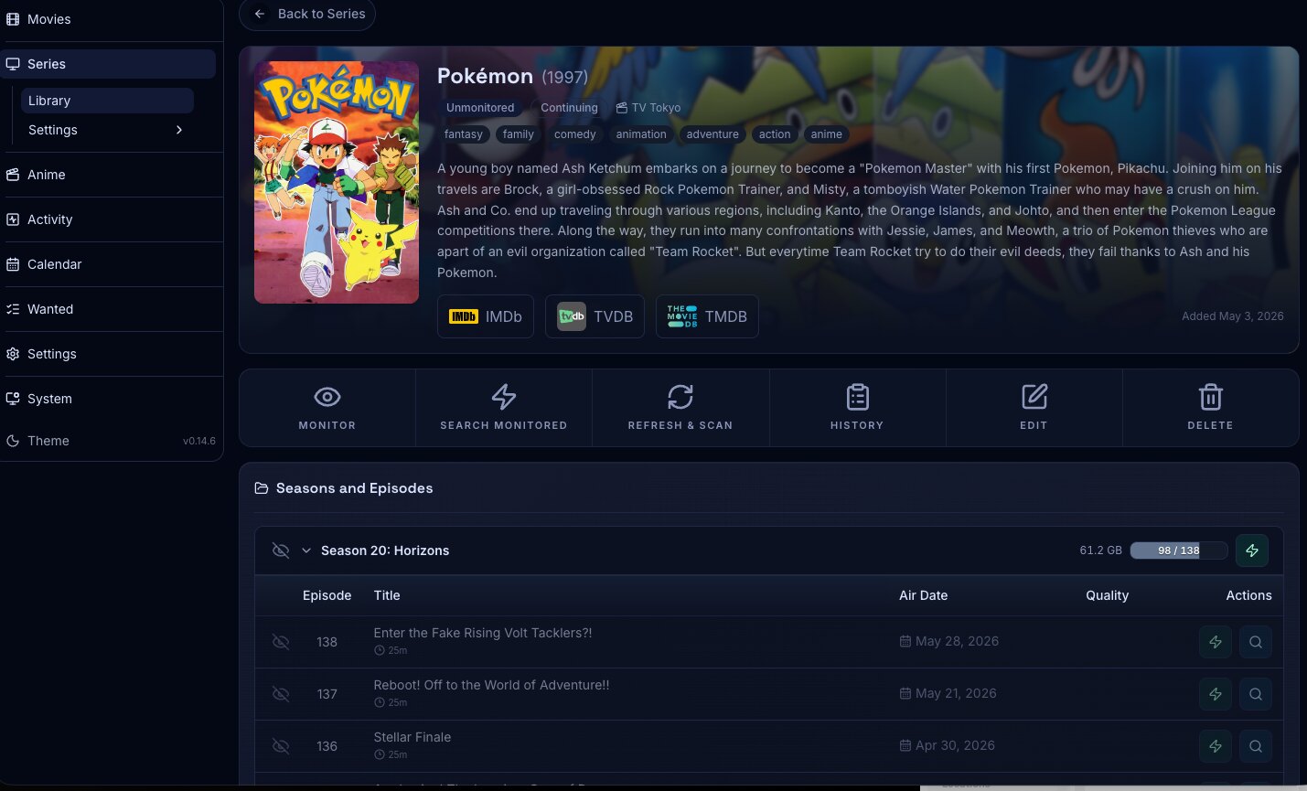Viewport: 1307px width, 791px height.
Task: Click the May 28, 2026 air date
Action: point(949,641)
